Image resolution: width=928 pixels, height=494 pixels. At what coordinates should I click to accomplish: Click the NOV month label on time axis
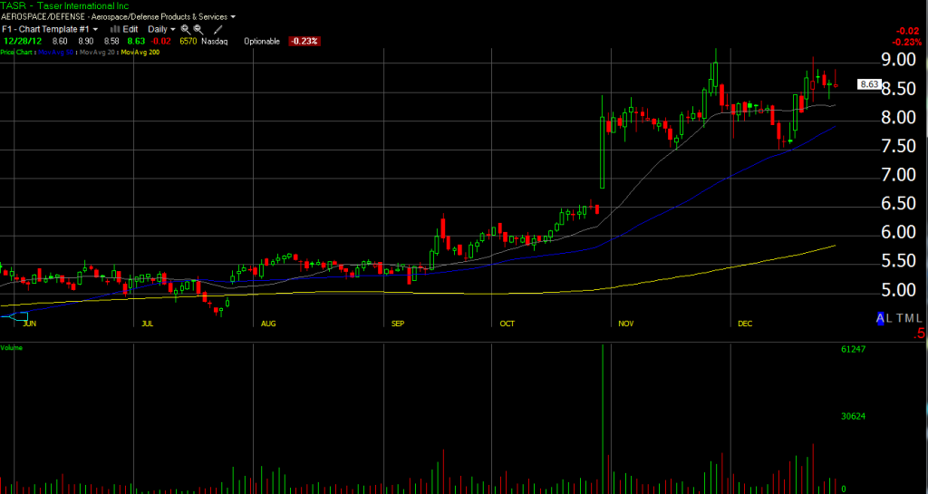[x=626, y=324]
